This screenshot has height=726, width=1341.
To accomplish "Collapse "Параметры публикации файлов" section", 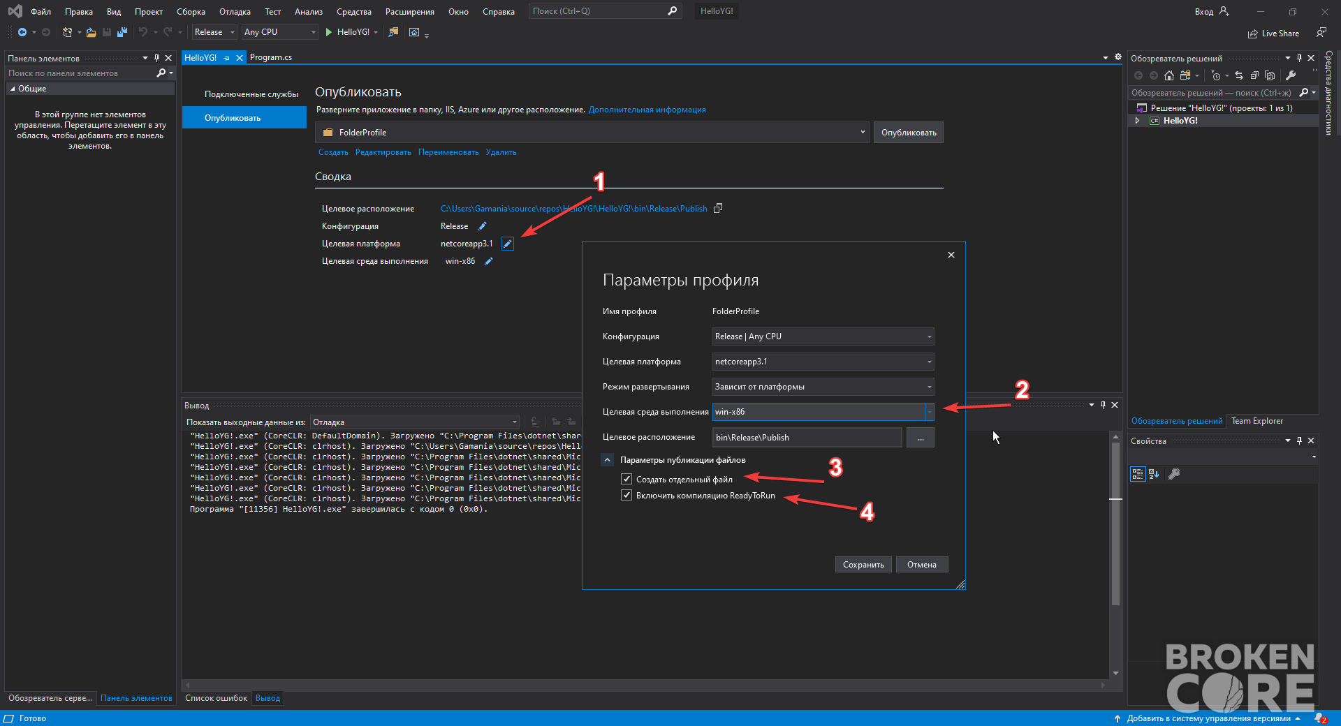I will 607,459.
